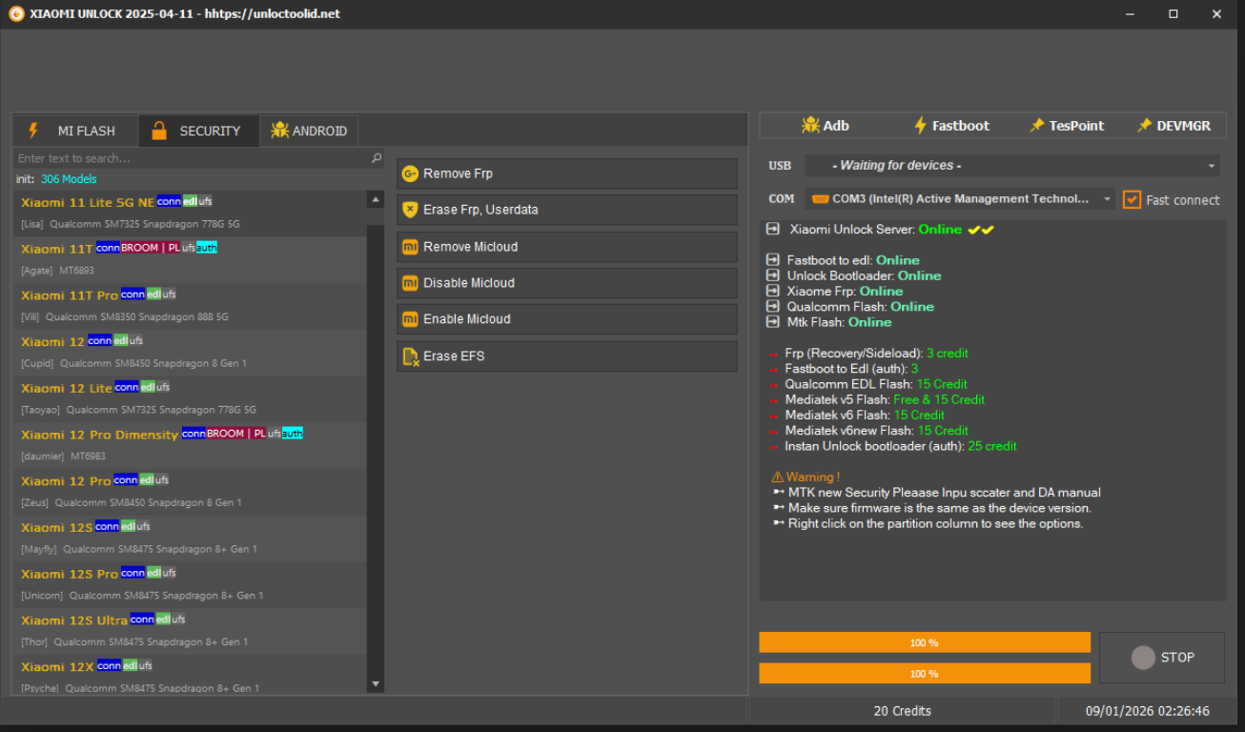1245x732 pixels.
Task: Click the date and time status text
Action: click(x=1148, y=711)
